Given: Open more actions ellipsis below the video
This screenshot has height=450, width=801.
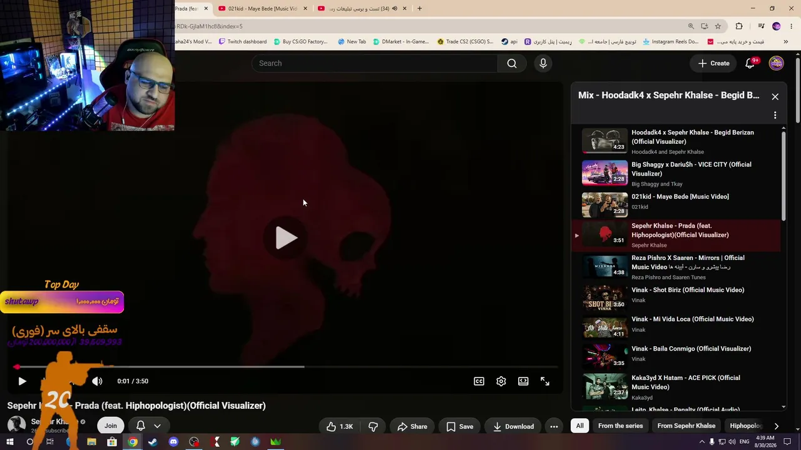Looking at the screenshot, I should point(554,426).
